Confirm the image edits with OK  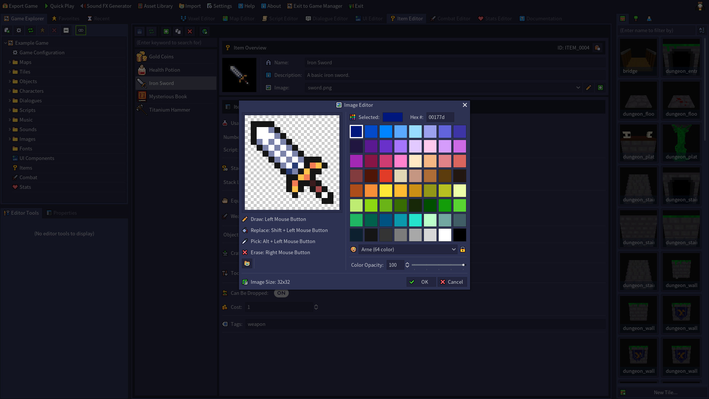[421, 282]
